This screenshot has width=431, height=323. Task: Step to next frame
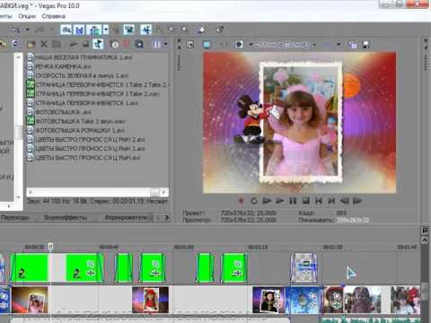pos(357,201)
